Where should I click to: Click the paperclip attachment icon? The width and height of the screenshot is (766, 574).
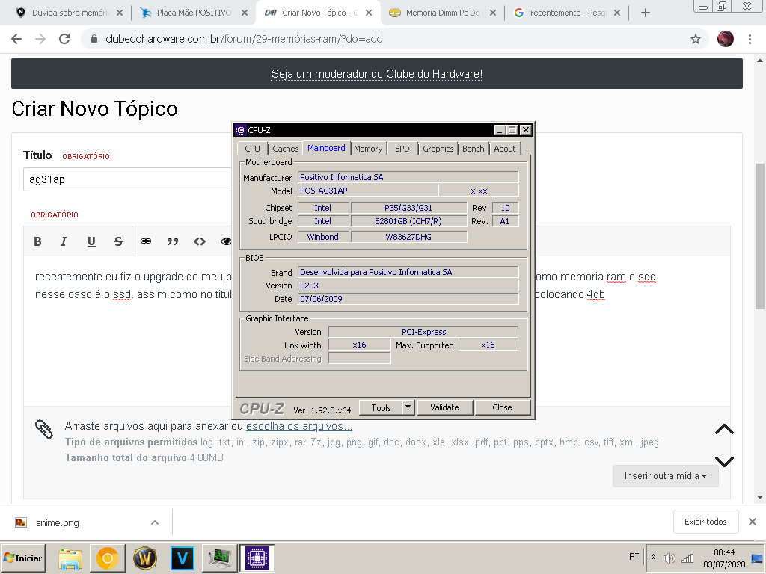tap(44, 429)
